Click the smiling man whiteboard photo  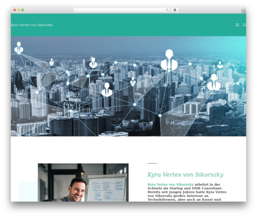83,183
